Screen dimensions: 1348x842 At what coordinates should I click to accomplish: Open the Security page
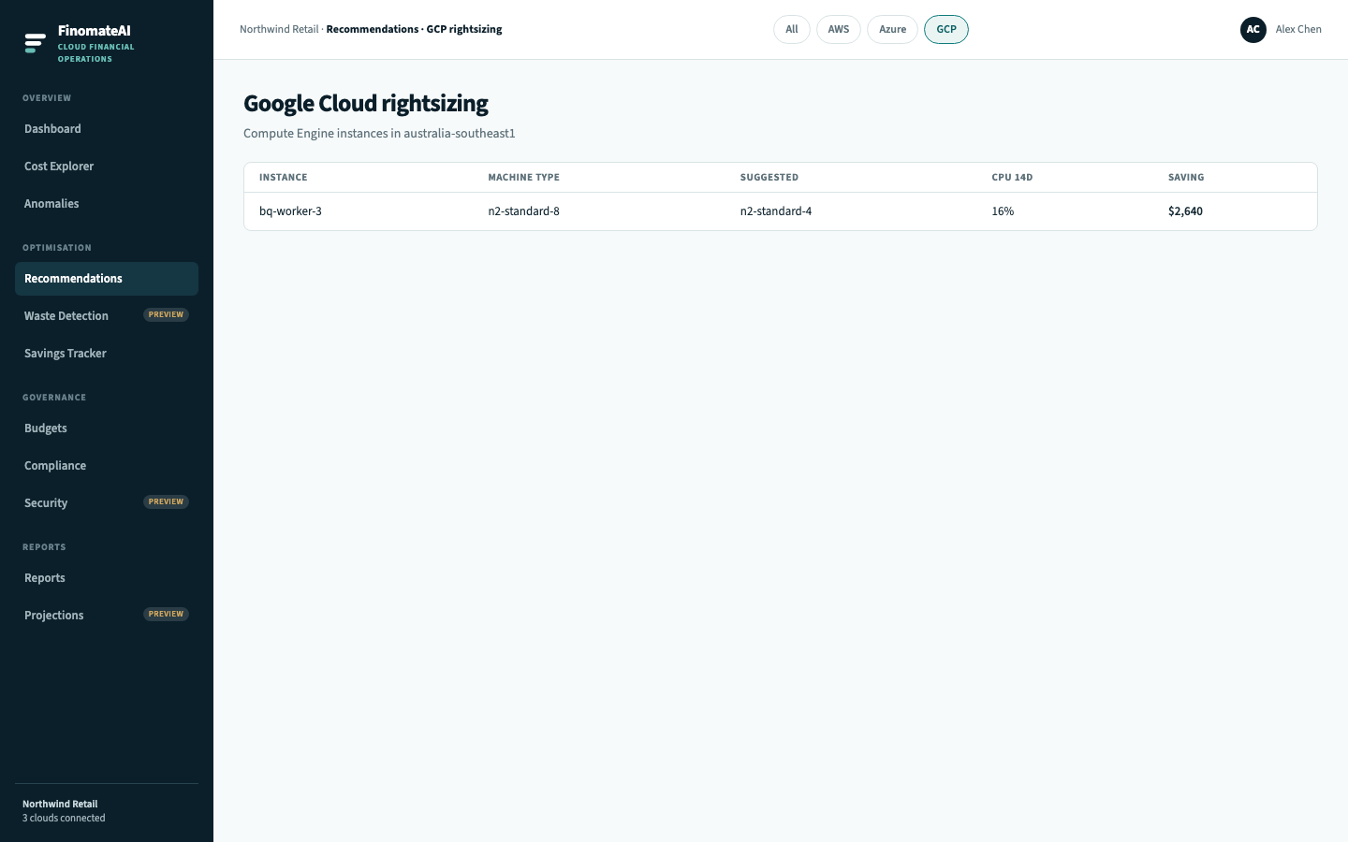[x=107, y=503]
